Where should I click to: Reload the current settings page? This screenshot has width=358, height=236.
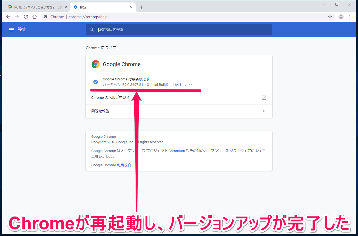(x=26, y=17)
